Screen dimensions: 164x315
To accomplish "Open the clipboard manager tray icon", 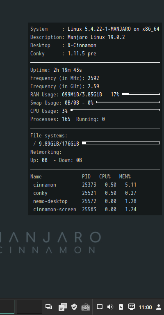I will [x=63, y=307].
